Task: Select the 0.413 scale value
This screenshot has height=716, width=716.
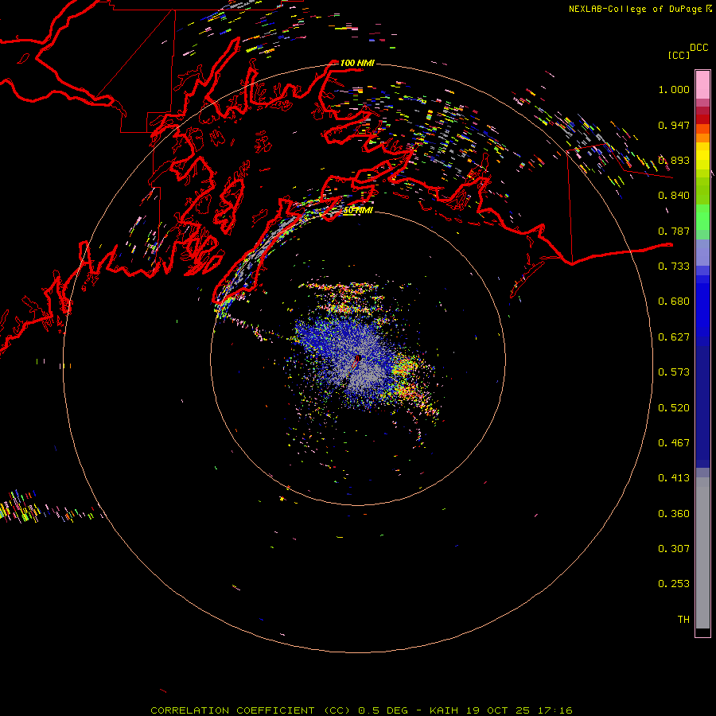Action: click(674, 478)
